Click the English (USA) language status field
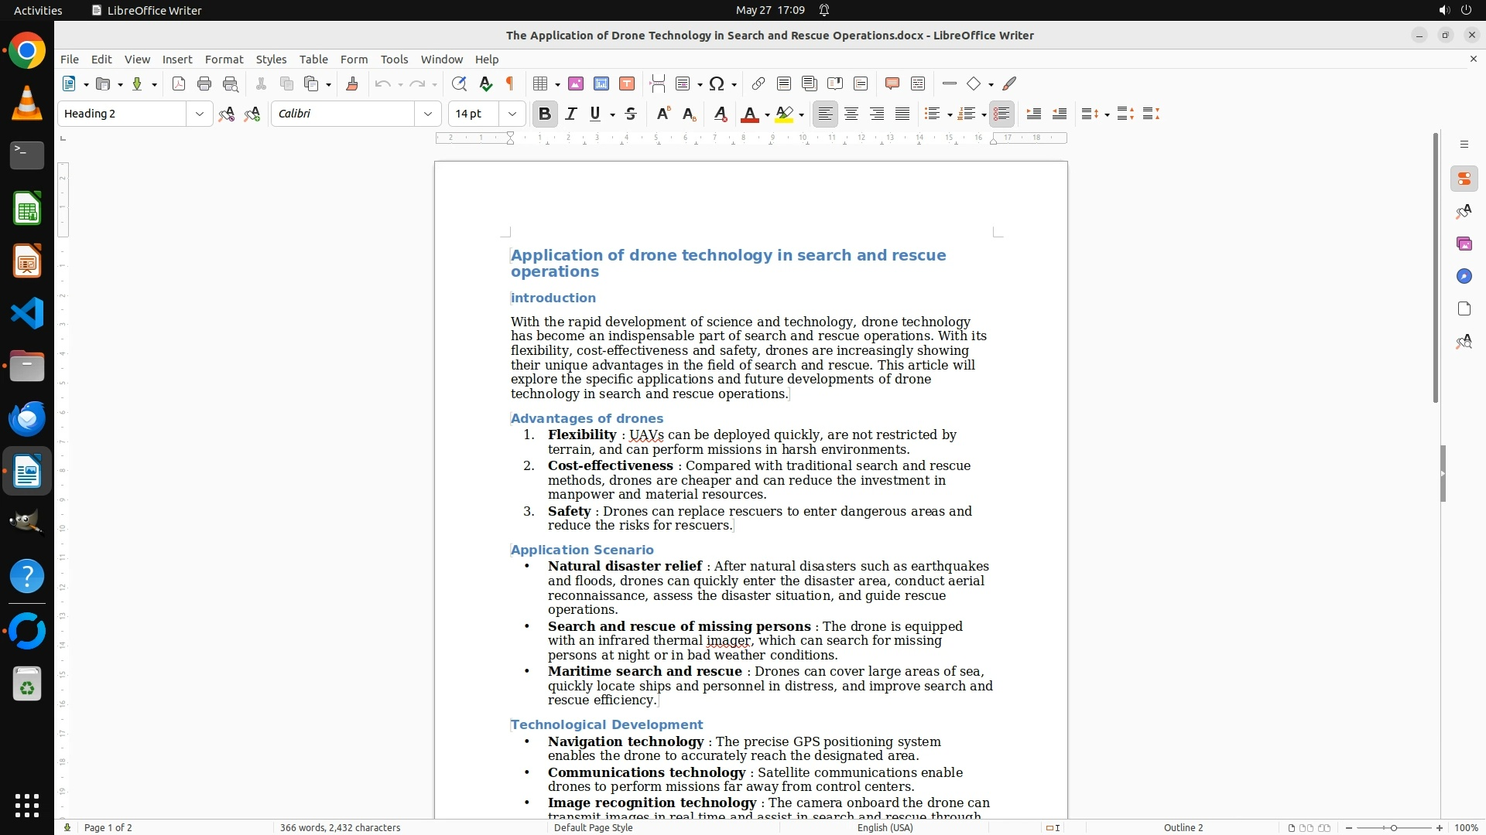 coord(885,827)
